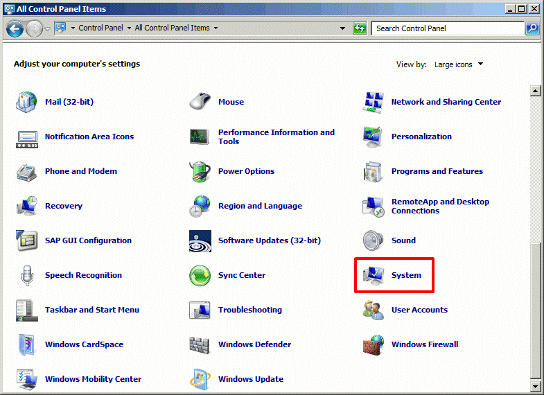544x395 pixels.
Task: Click the Recovery icon
Action: 27,206
